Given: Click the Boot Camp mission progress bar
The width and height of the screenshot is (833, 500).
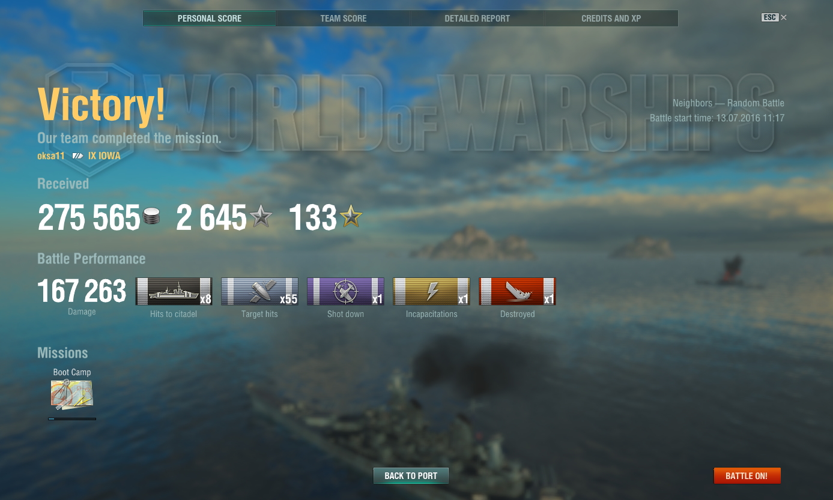Looking at the screenshot, I should pos(72,418).
